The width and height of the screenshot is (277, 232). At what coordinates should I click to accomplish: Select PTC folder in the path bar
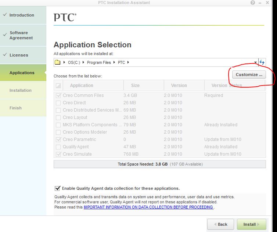click(121, 62)
